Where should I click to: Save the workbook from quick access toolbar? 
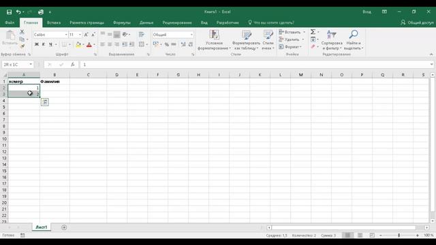[x=9, y=12]
